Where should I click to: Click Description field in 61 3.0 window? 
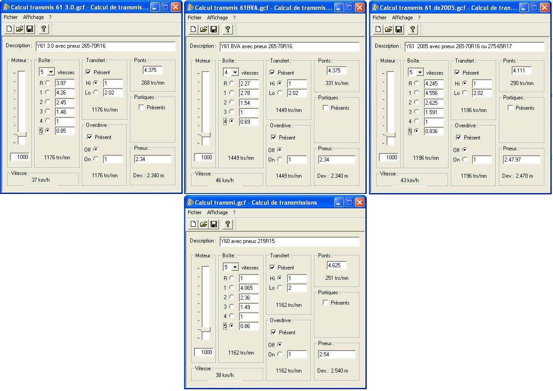click(105, 46)
